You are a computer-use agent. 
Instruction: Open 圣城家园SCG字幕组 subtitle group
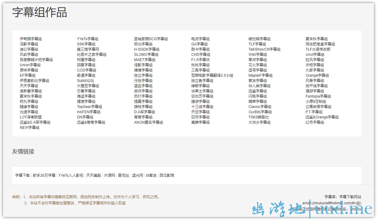coord(151,39)
